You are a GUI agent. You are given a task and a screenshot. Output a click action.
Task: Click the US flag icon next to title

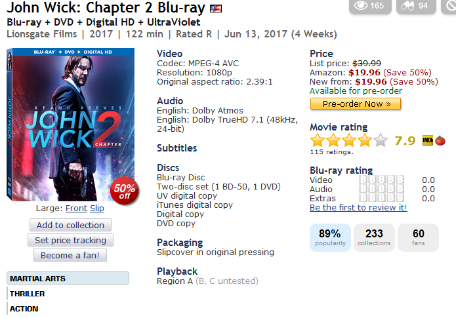click(216, 9)
